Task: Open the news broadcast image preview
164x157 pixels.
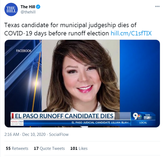Action: pos(82,83)
